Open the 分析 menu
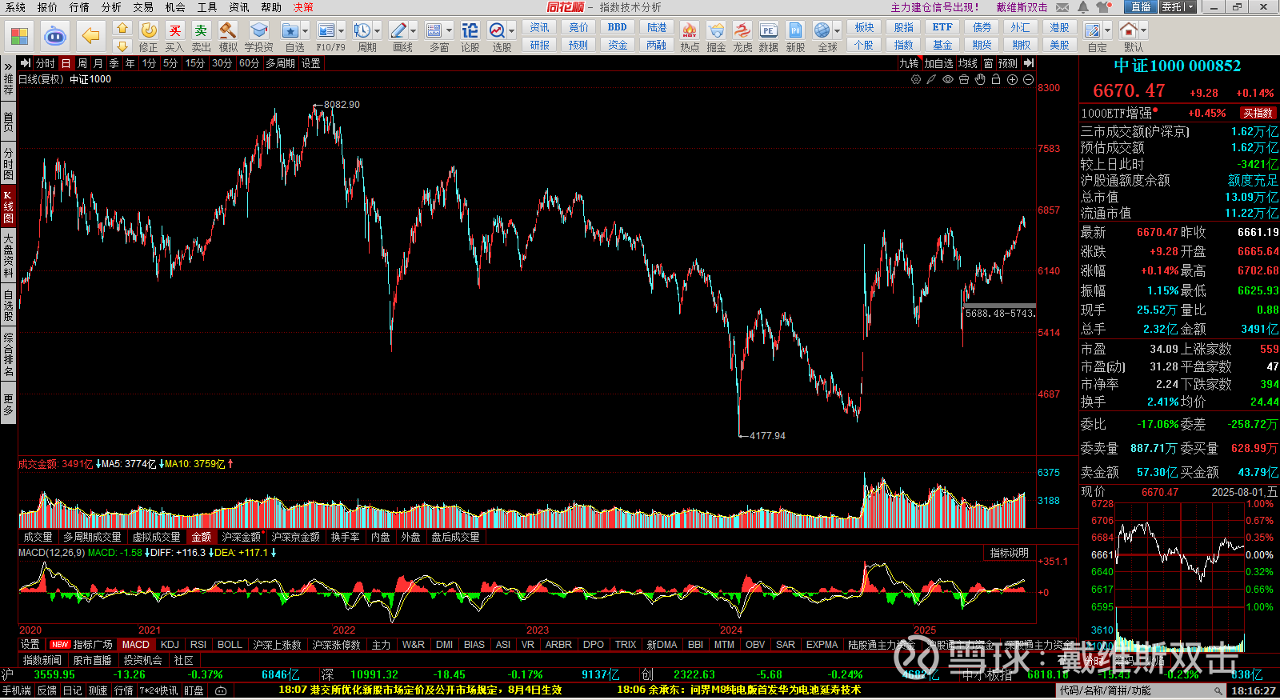1280x700 pixels. [x=111, y=7]
